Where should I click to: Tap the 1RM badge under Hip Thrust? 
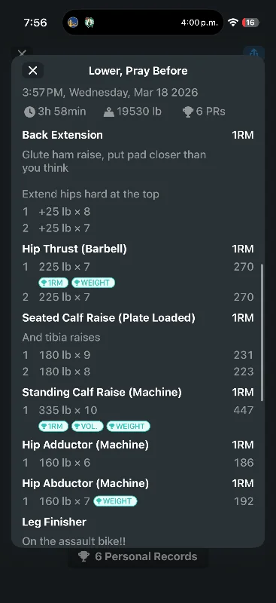(x=53, y=283)
